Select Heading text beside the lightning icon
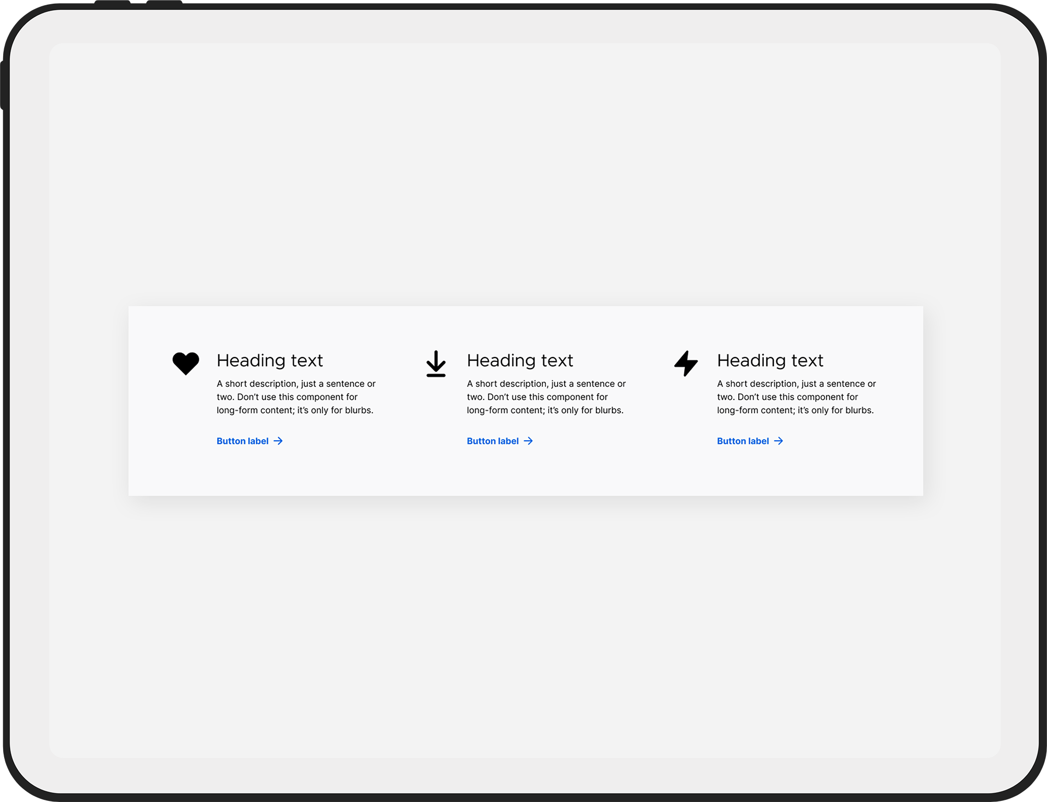 point(770,360)
